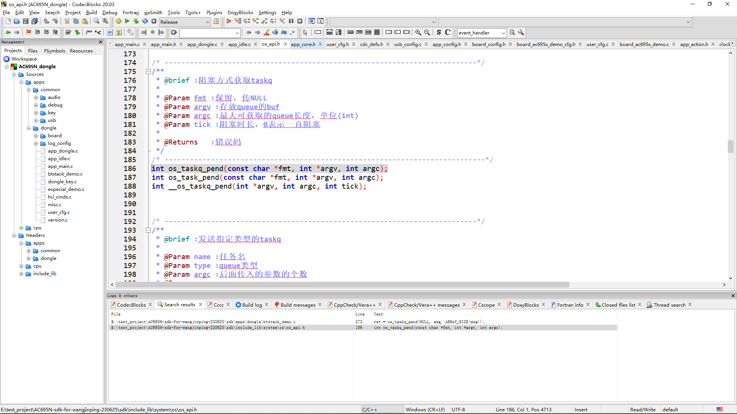The height and width of the screenshot is (414, 737).
Task: Enable match case in the search toolbar
Action: pos(284,33)
